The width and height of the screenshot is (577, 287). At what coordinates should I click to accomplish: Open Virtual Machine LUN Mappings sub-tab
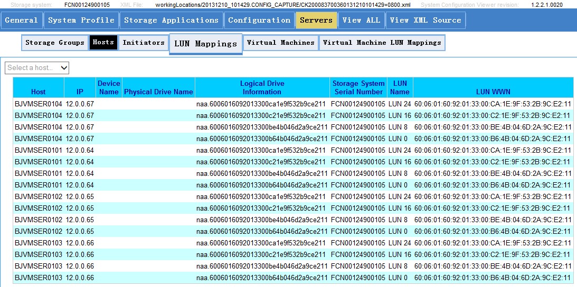382,43
